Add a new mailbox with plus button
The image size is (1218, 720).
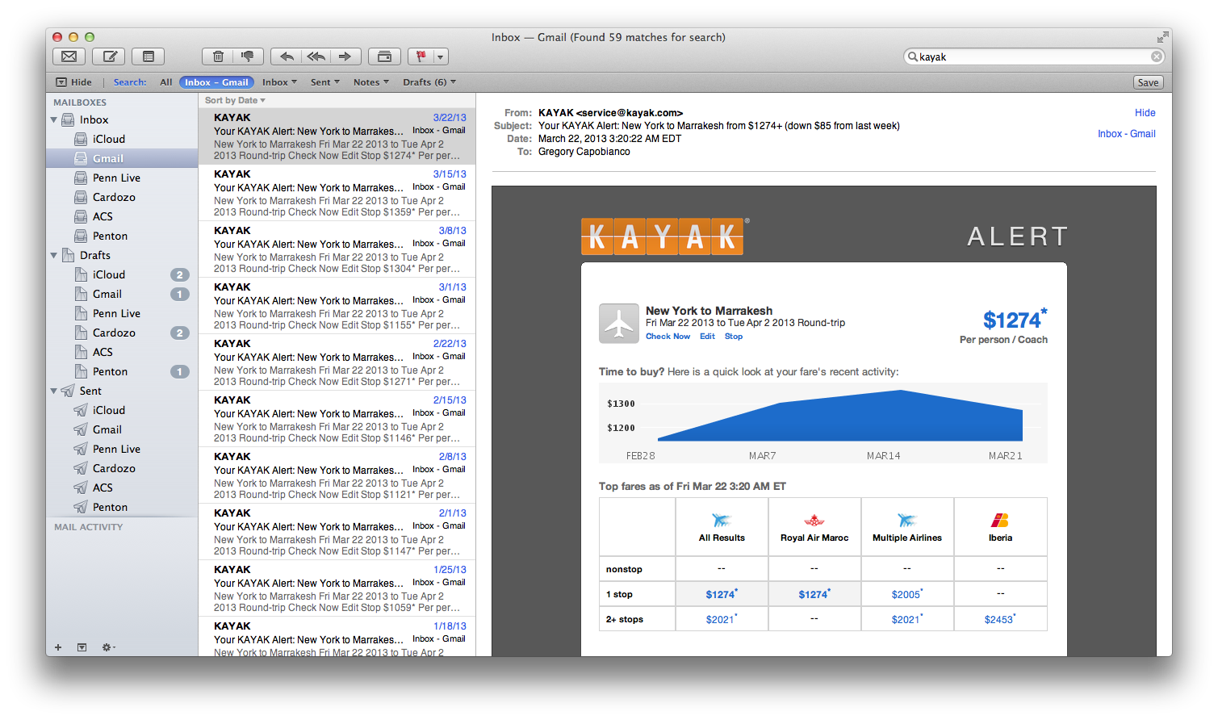pyautogui.click(x=58, y=647)
